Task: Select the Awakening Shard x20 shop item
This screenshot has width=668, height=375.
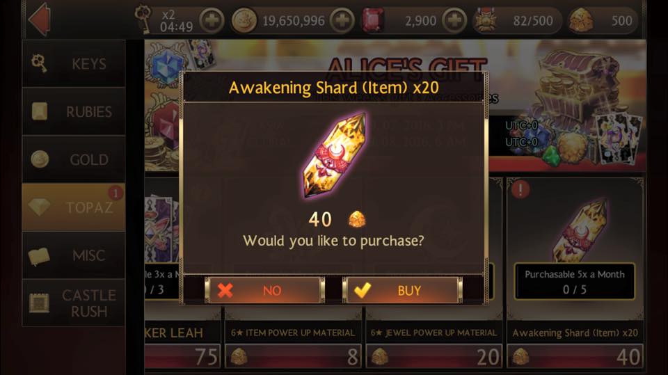Action: pyautogui.click(x=575, y=273)
